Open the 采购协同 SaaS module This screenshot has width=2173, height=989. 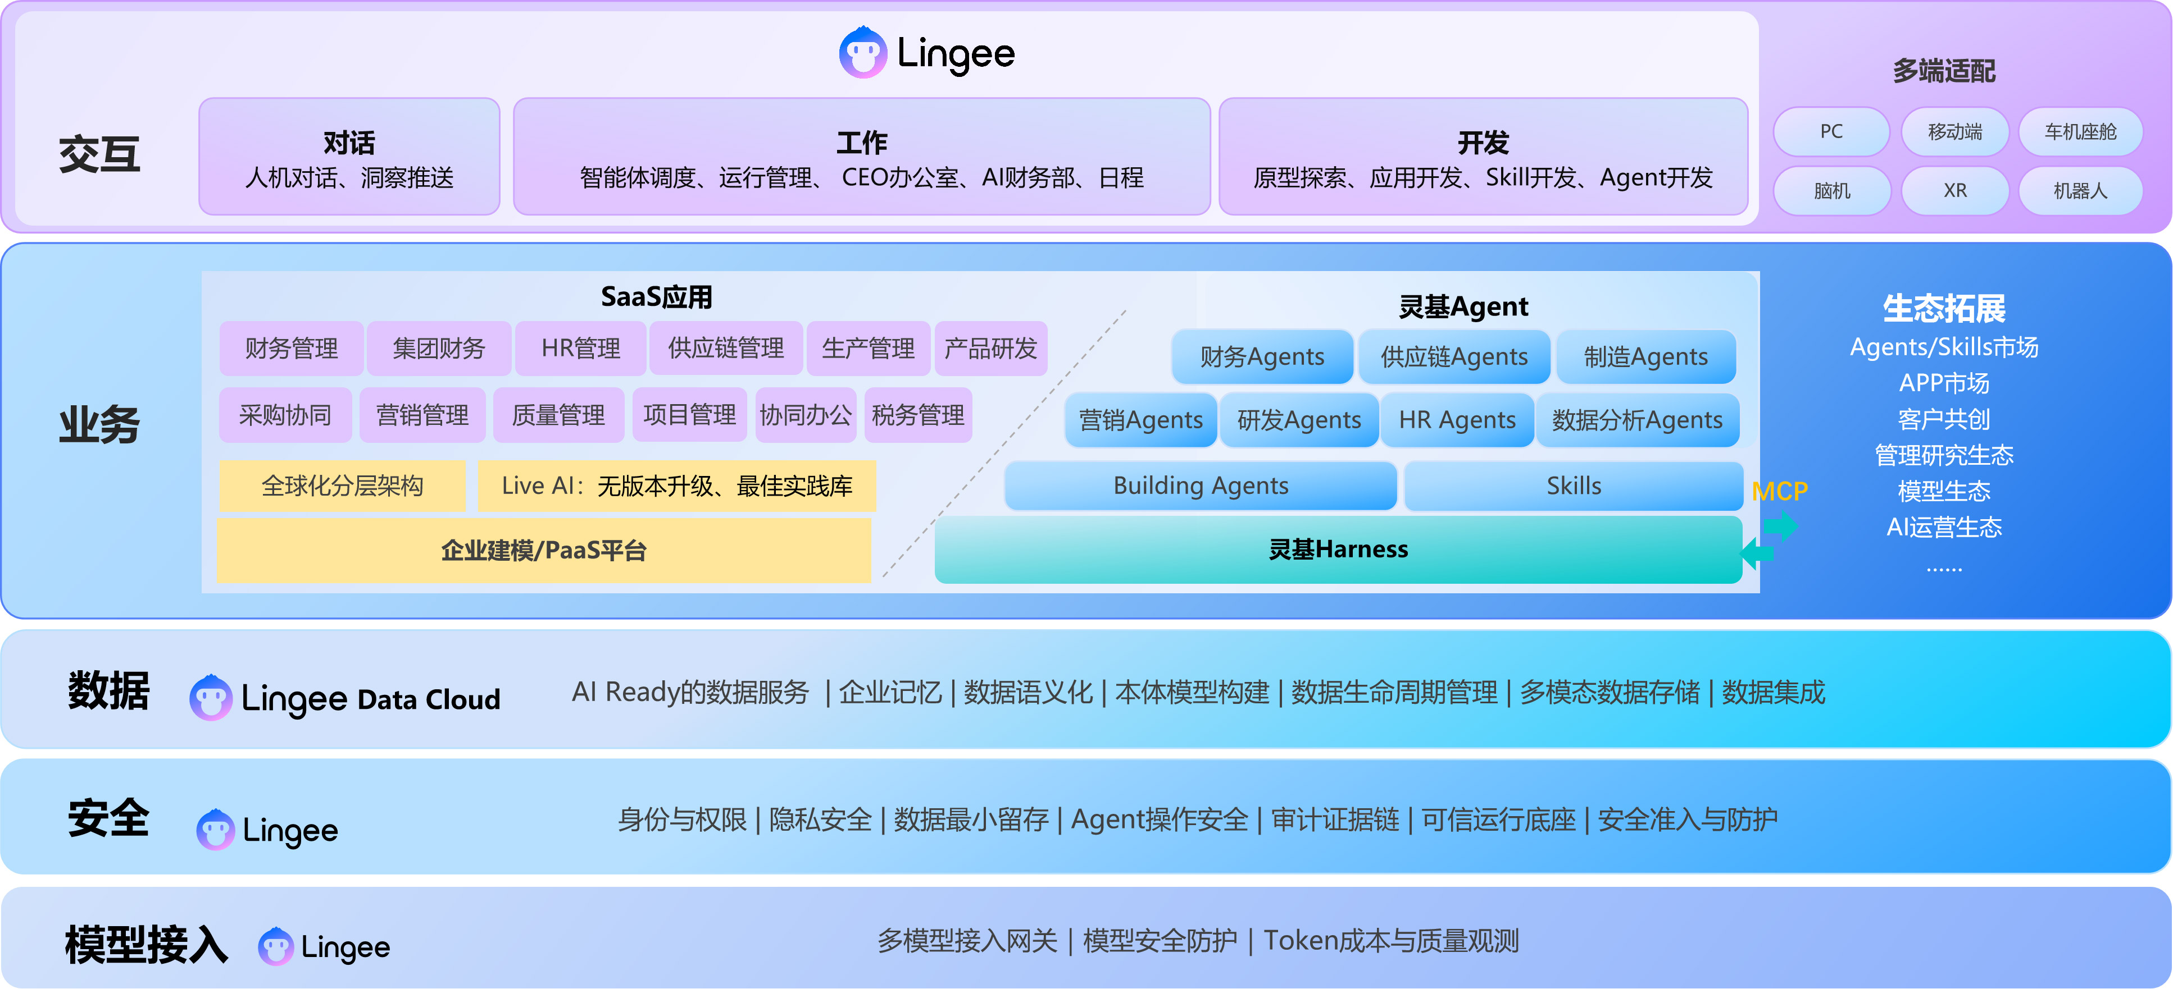(285, 415)
